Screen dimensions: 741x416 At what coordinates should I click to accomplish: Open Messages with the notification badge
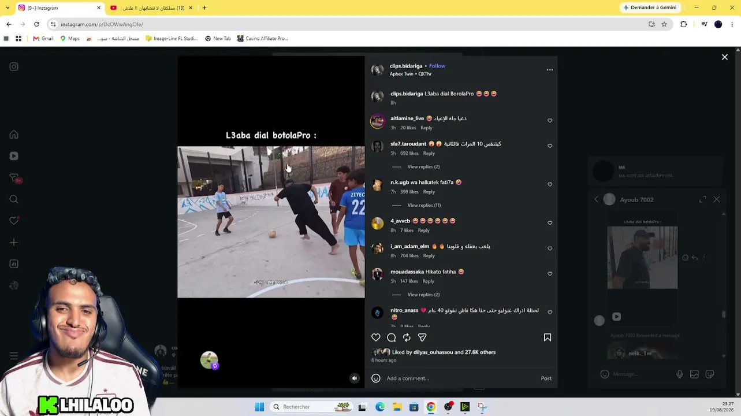(x=15, y=178)
